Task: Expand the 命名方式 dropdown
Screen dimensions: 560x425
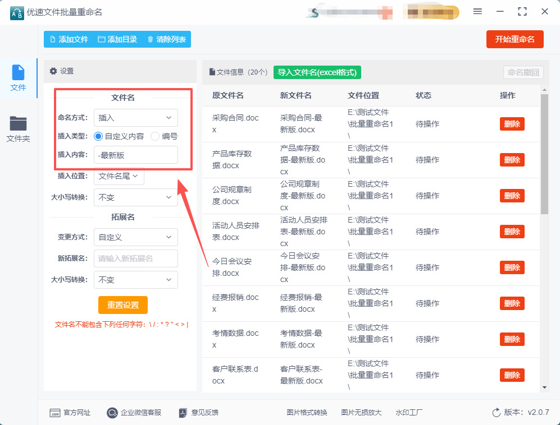Action: pyautogui.click(x=135, y=118)
